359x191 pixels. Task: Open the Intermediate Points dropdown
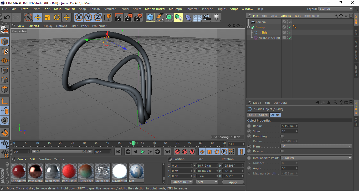coord(316,158)
